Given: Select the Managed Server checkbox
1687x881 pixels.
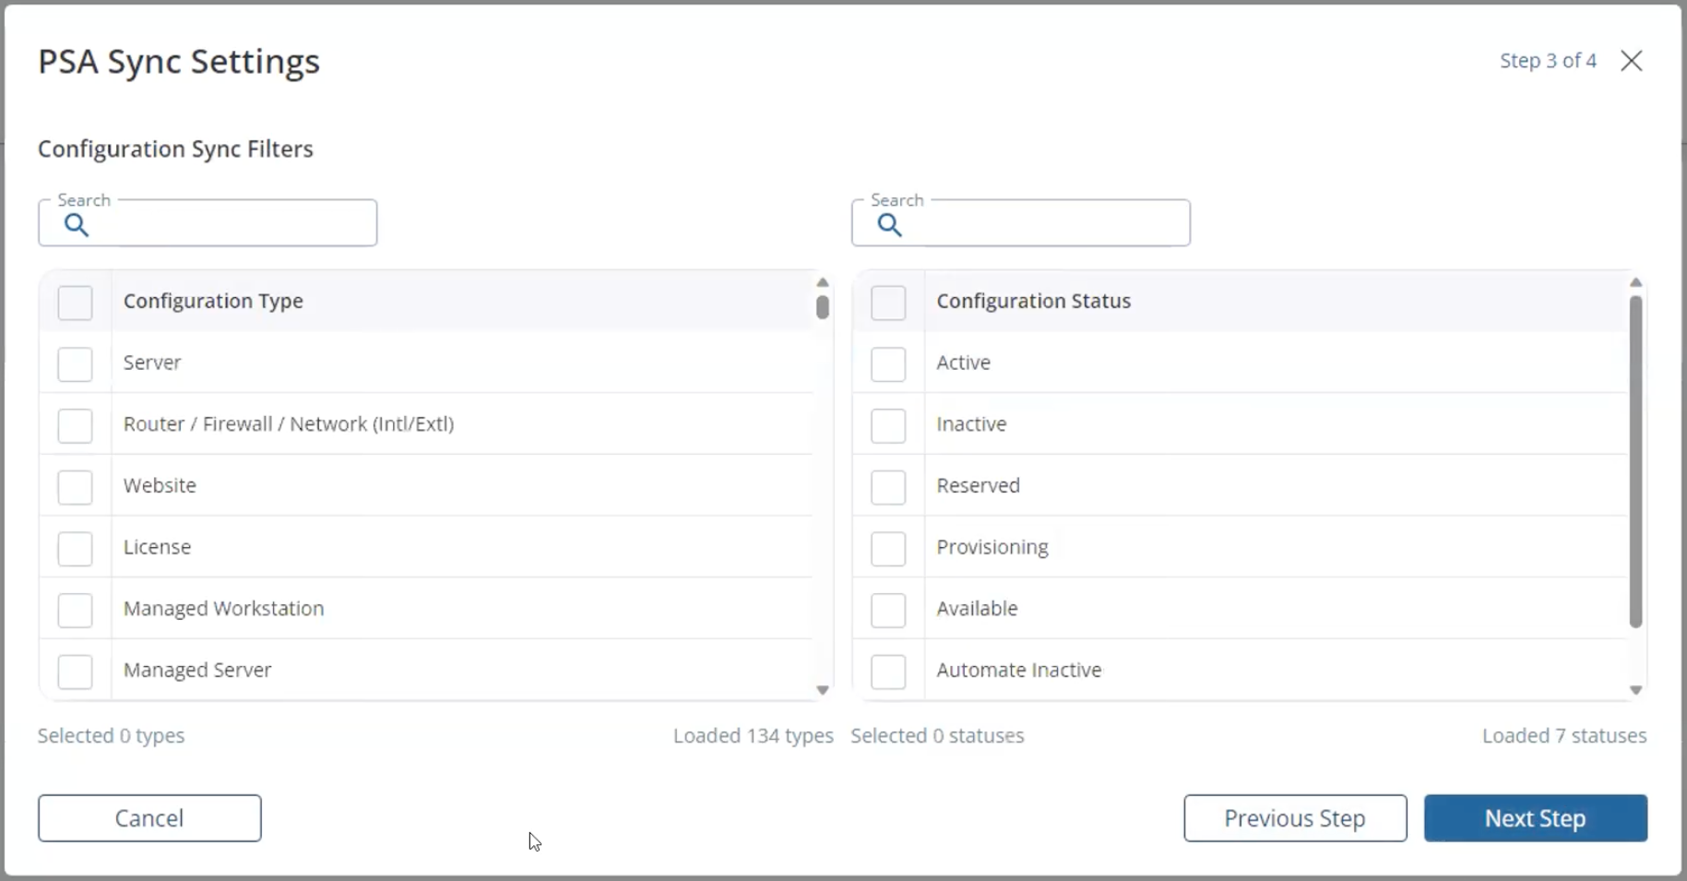Looking at the screenshot, I should (75, 672).
